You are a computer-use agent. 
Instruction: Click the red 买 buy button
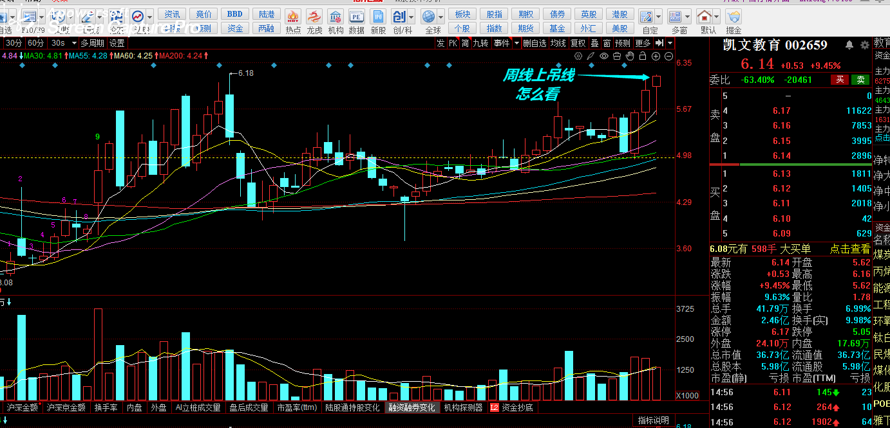click(x=839, y=80)
